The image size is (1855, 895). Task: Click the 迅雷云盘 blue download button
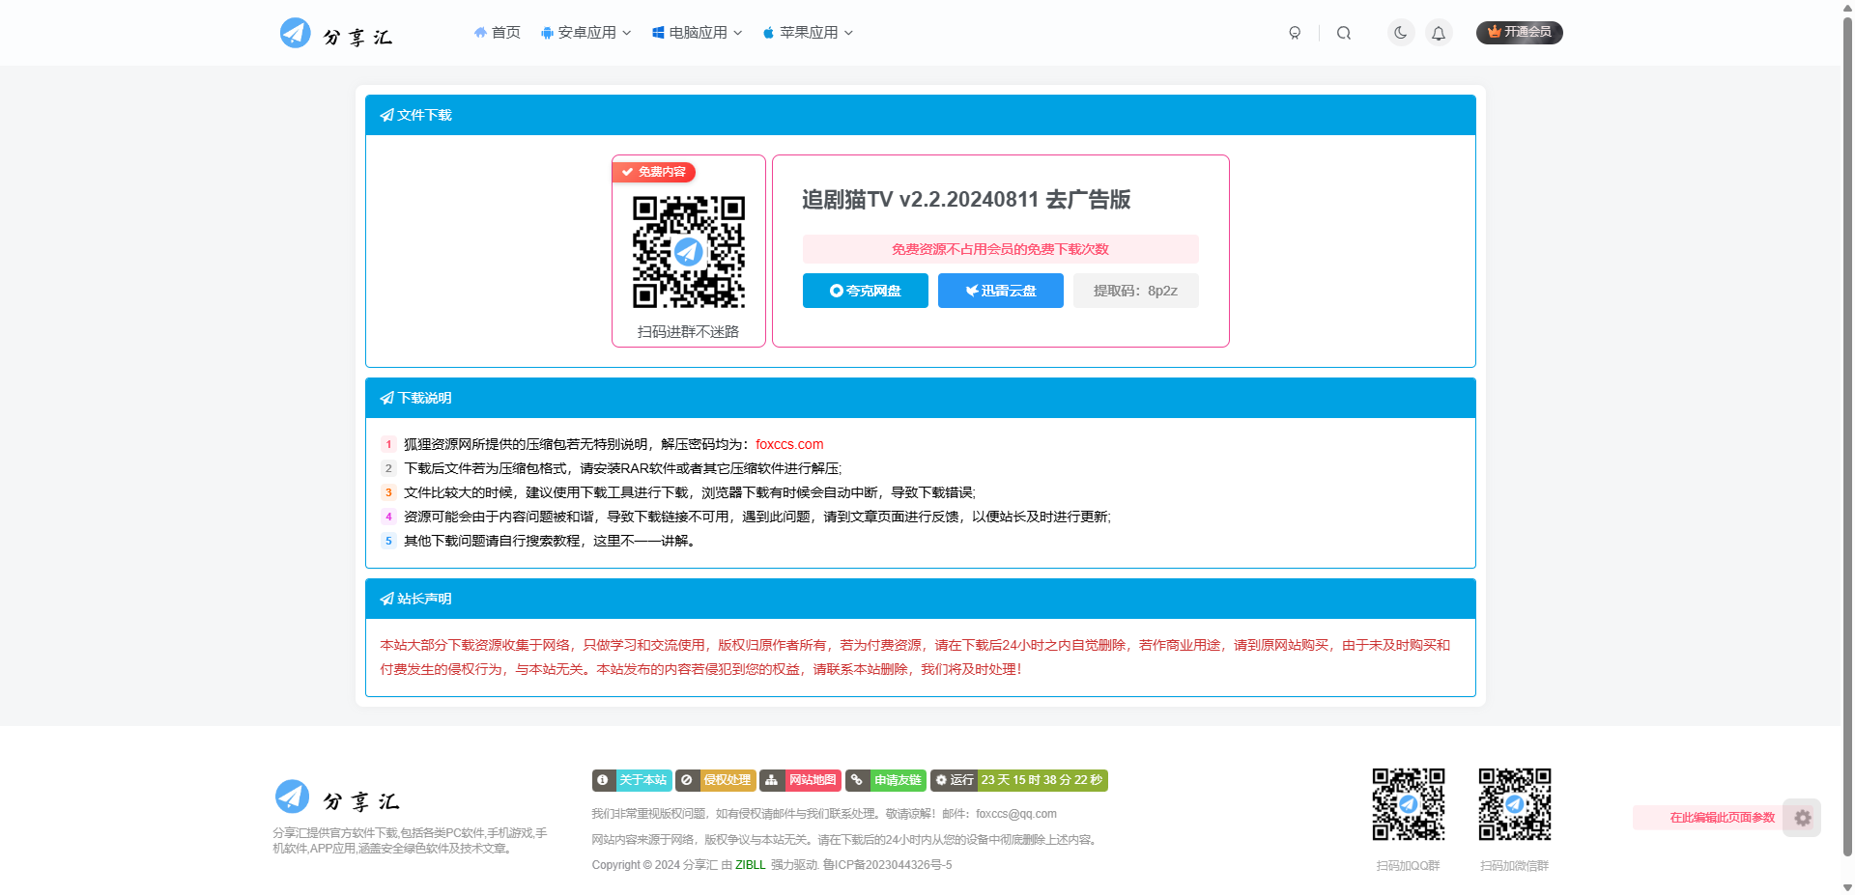point(1000,290)
